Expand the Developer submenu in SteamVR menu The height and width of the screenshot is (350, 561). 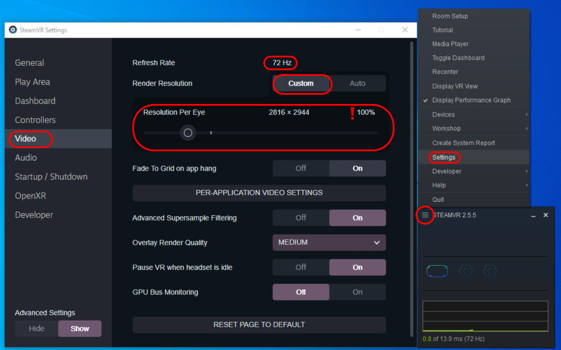[x=474, y=171]
